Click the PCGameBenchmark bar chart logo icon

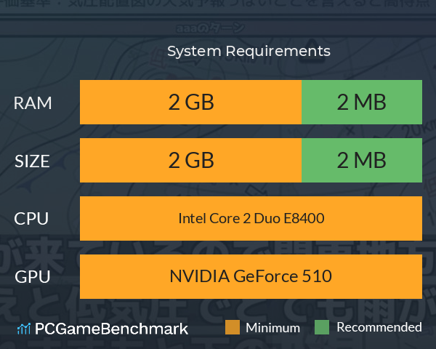[x=24, y=329]
